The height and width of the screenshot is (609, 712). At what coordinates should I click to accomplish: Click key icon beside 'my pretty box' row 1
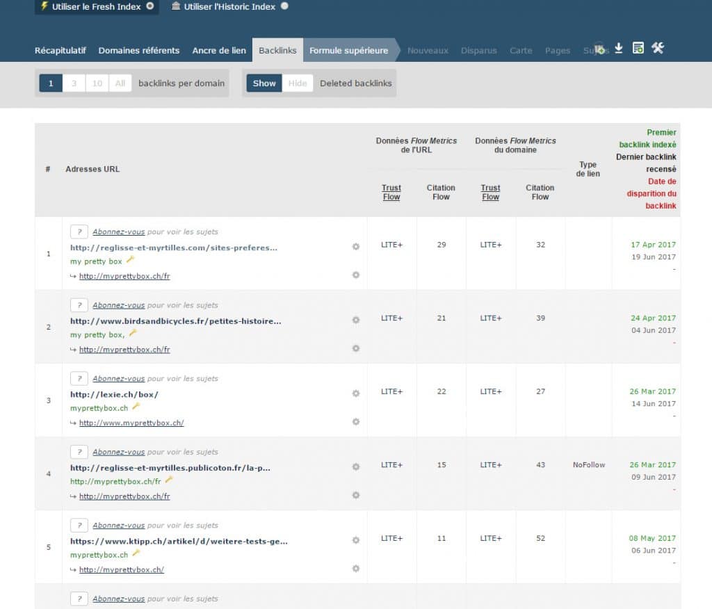(x=130, y=259)
